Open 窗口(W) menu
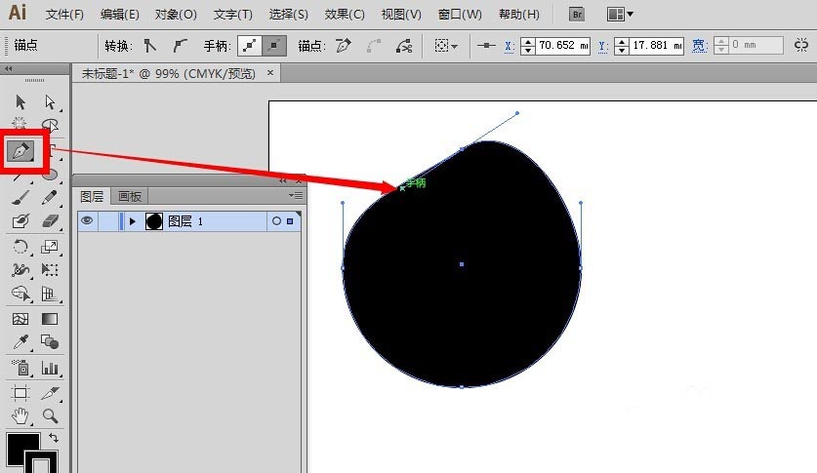 (460, 14)
